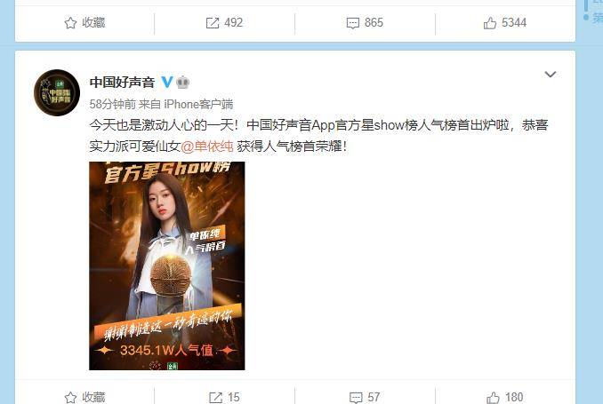This screenshot has height=404, width=603.
Task: Open 中国好声音 profile avatar
Action: tap(57, 92)
